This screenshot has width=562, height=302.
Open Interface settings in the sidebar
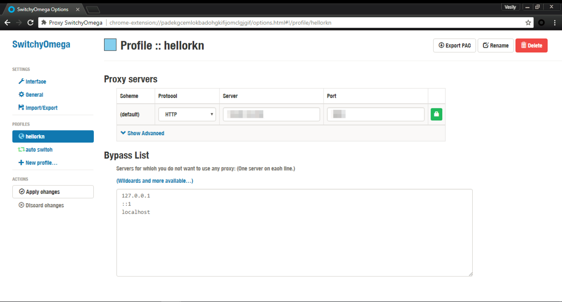(33, 82)
